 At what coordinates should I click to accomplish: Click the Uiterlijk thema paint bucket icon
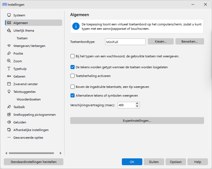point(9,30)
